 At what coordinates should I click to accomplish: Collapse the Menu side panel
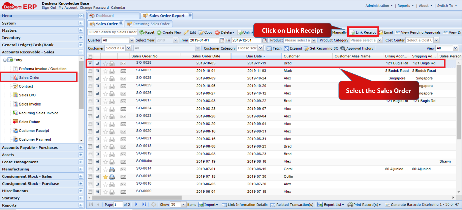click(x=81, y=16)
